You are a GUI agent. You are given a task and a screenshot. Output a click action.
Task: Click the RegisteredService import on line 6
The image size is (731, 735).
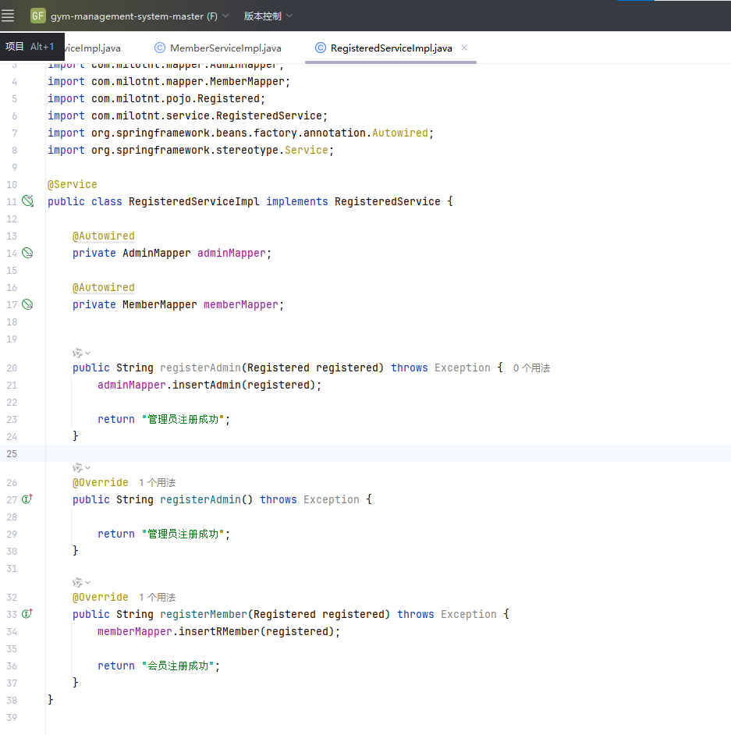point(269,115)
